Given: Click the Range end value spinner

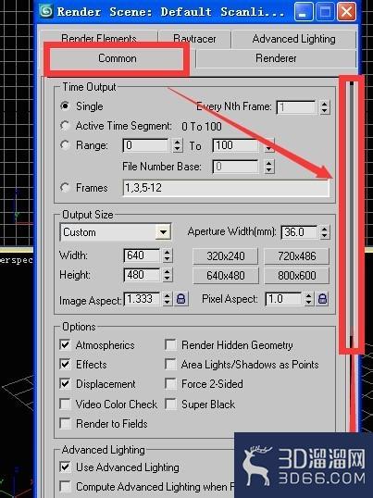Looking at the screenshot, I should coord(269,145).
